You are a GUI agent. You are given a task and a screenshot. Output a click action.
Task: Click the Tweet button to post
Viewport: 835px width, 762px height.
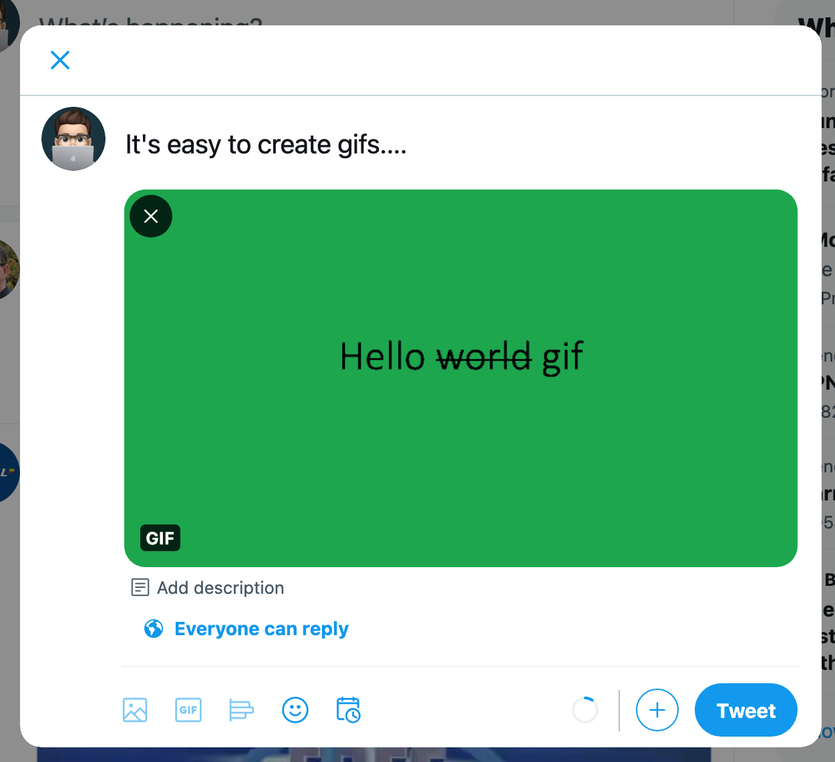(745, 710)
